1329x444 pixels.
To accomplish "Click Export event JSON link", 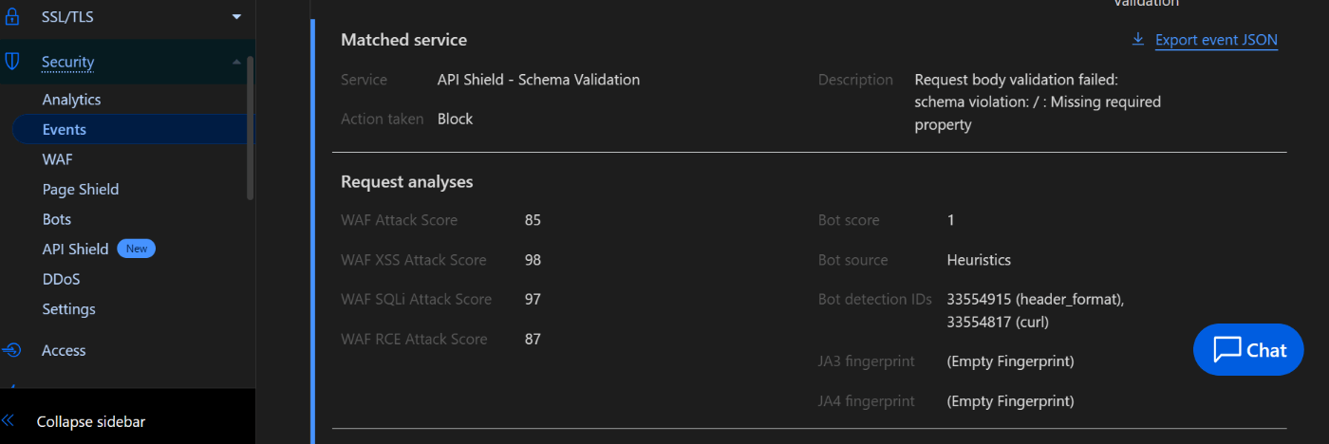I will [x=1216, y=40].
